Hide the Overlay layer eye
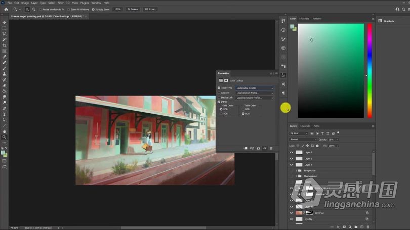Image resolution: width=410 pixels, height=230 pixels. point(292,219)
